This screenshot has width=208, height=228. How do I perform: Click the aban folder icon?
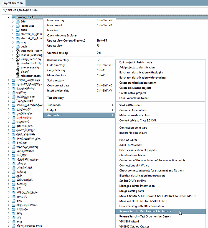[18, 30]
